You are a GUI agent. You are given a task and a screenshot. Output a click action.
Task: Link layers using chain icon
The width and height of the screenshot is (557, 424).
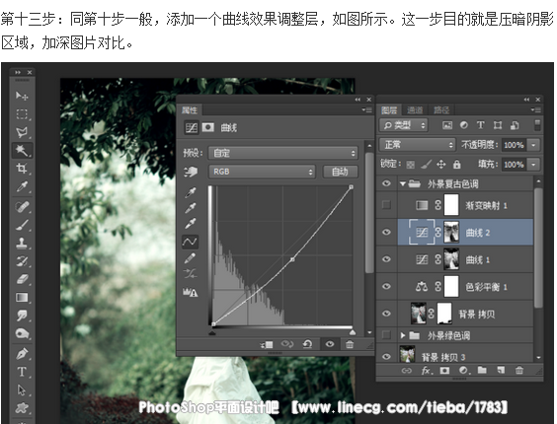tap(406, 371)
